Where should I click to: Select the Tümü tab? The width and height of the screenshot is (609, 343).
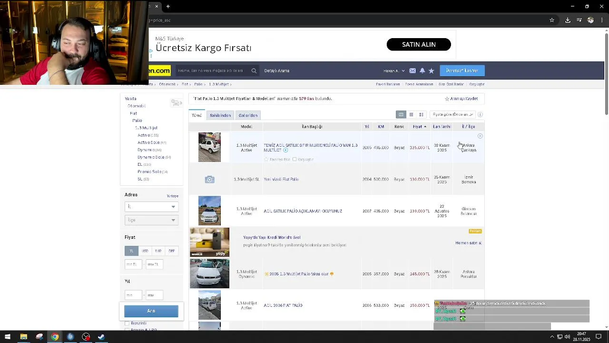[x=196, y=115]
